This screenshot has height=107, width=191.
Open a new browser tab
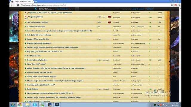pyautogui.click(x=36, y=1)
